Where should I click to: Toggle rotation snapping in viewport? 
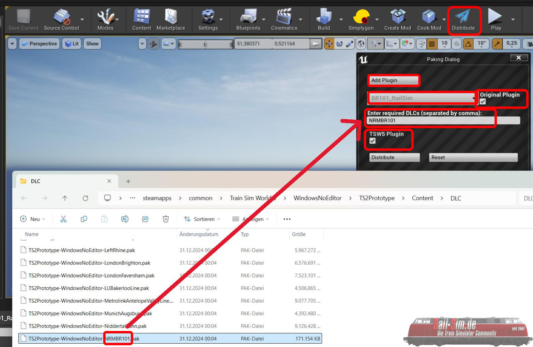[468, 44]
